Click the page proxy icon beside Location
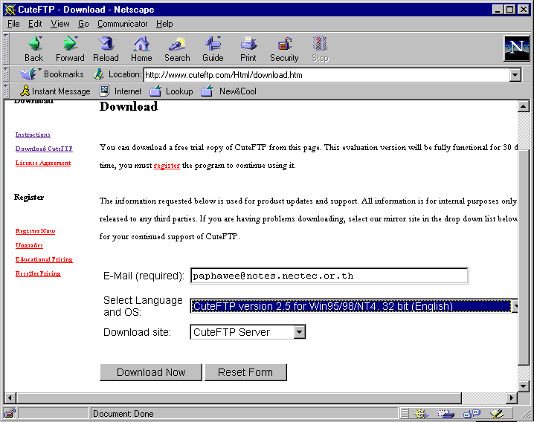 (98, 74)
